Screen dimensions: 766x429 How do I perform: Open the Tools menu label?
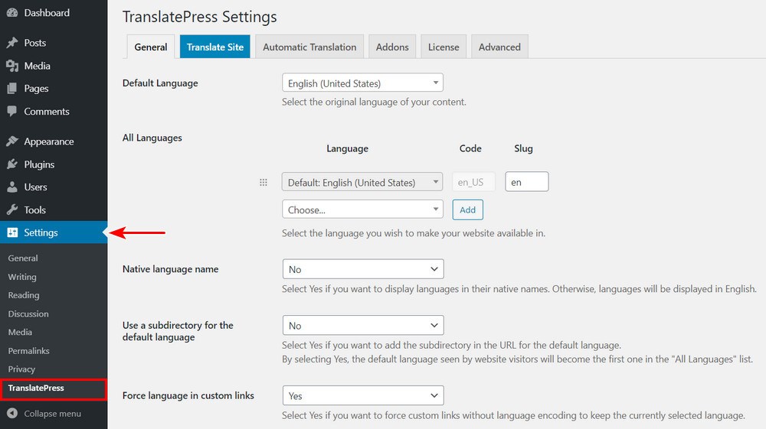[34, 210]
